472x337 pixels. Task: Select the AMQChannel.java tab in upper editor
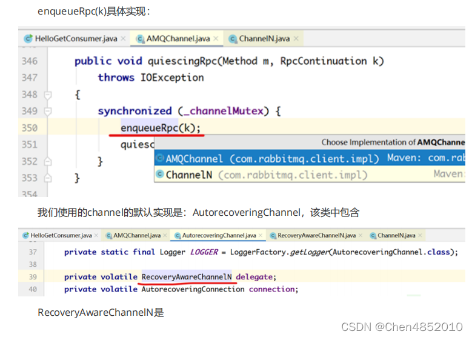click(178, 39)
